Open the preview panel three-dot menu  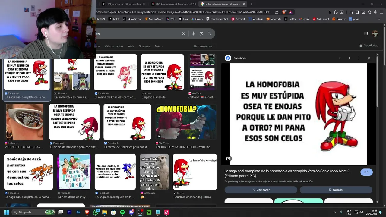pyautogui.click(x=359, y=58)
